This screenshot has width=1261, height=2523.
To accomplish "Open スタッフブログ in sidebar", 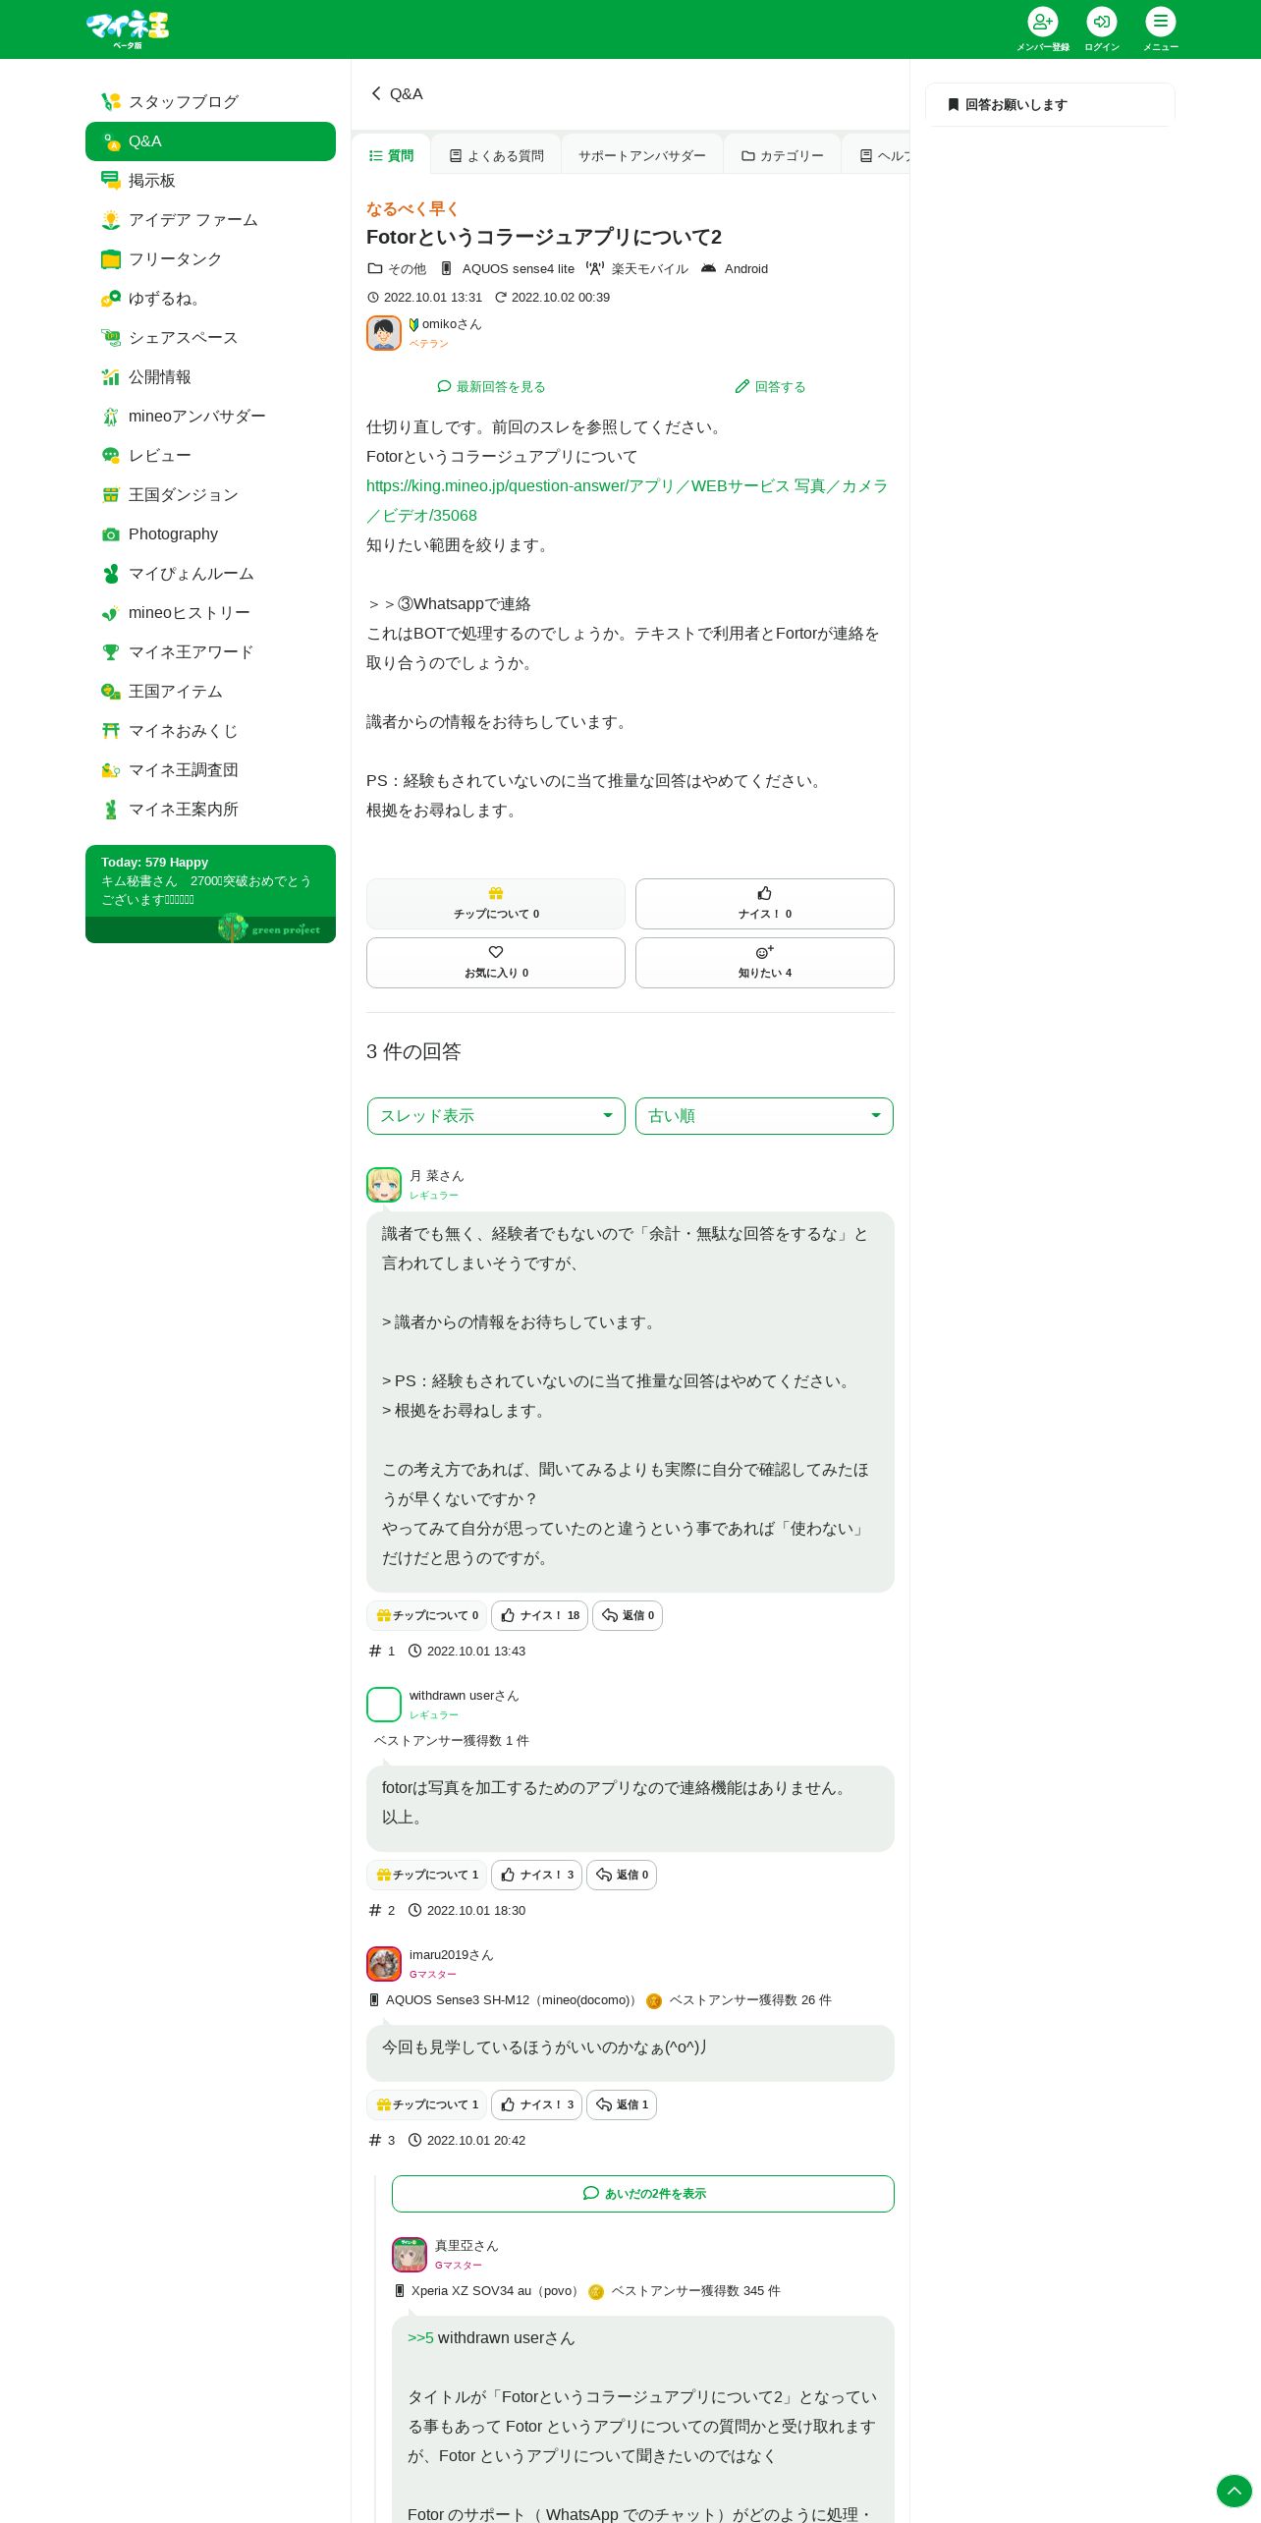I will 210,102.
